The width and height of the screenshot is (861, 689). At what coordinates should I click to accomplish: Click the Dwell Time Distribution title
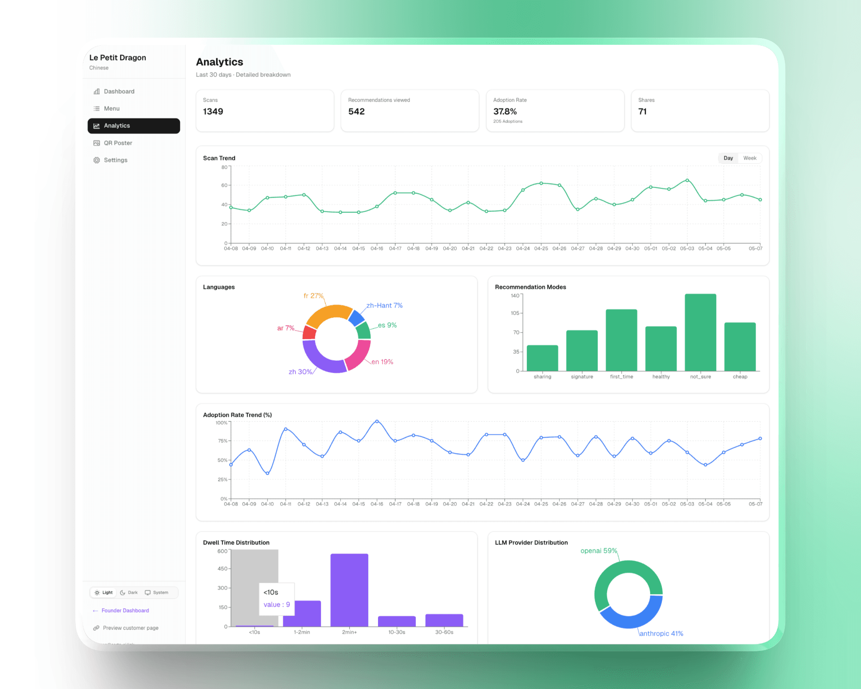pos(236,543)
